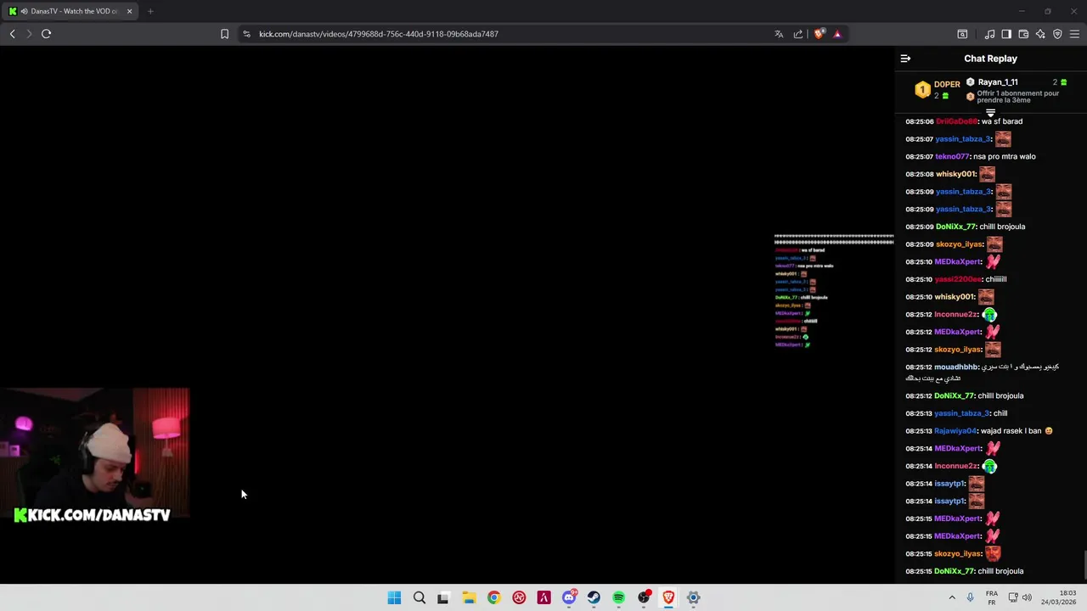This screenshot has height=611, width=1087.
Task: Close the DanasTV tab
Action: [x=129, y=11]
